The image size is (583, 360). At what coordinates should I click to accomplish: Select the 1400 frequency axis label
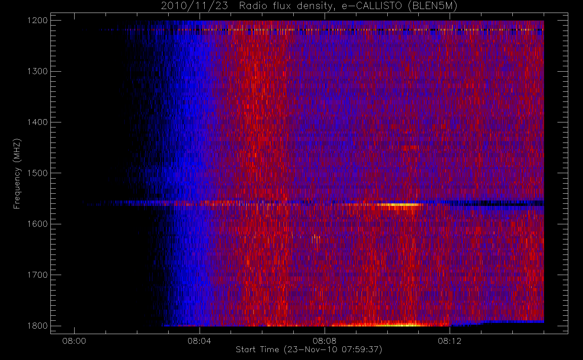[37, 122]
